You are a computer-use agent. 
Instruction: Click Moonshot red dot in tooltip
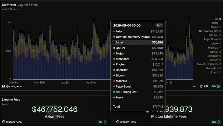click(x=114, y=59)
